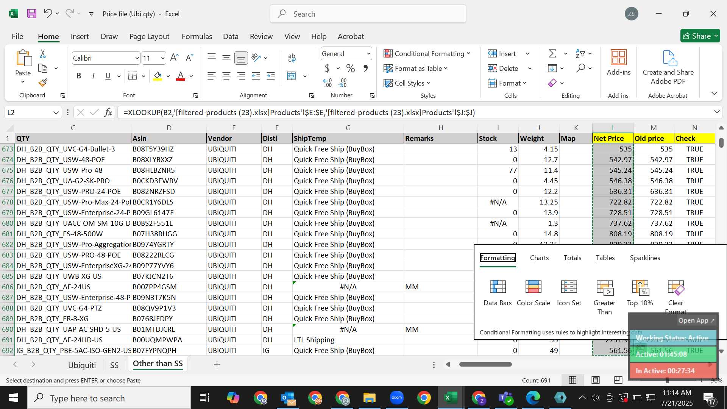
Task: Toggle Center horizontal alignment
Action: pos(226,76)
